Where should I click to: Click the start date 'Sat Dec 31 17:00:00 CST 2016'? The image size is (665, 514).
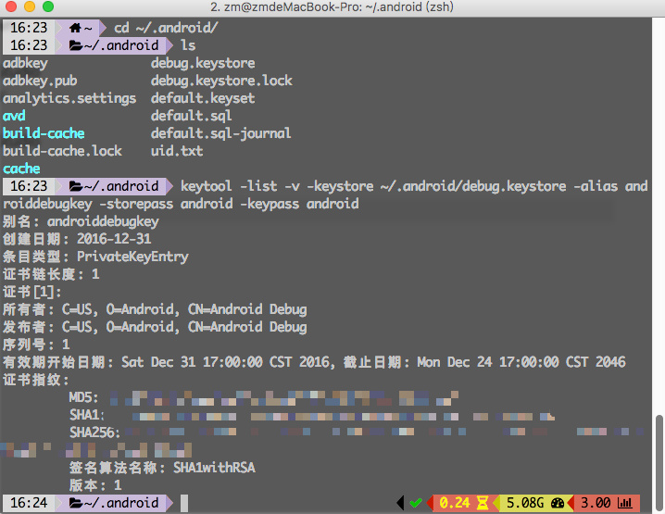click(225, 362)
